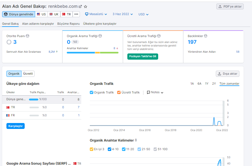Click info globe next to Backlinkler
252x166 pixels.
206,36
